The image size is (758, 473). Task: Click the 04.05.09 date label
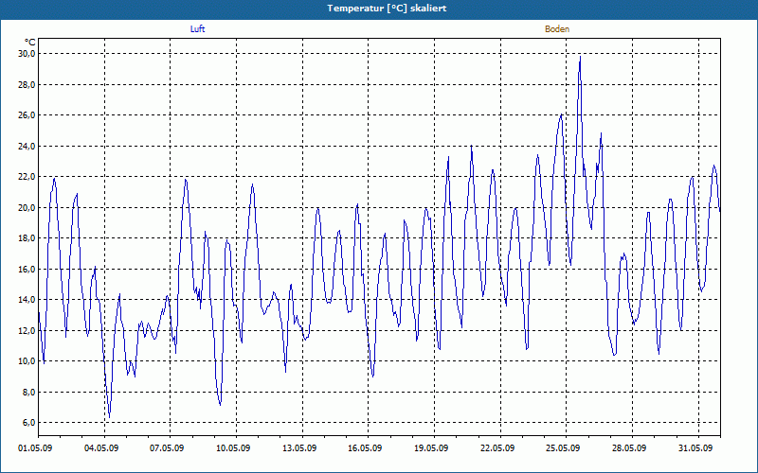pos(101,448)
